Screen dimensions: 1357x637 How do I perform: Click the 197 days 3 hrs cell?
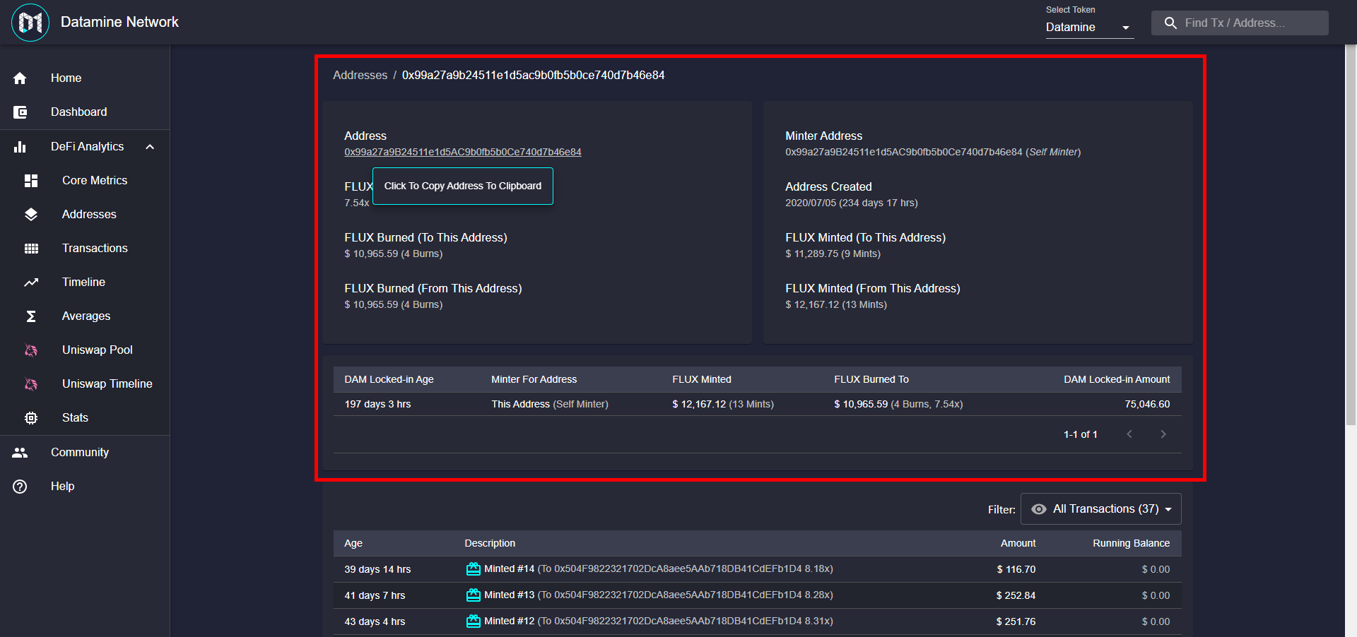tap(377, 405)
